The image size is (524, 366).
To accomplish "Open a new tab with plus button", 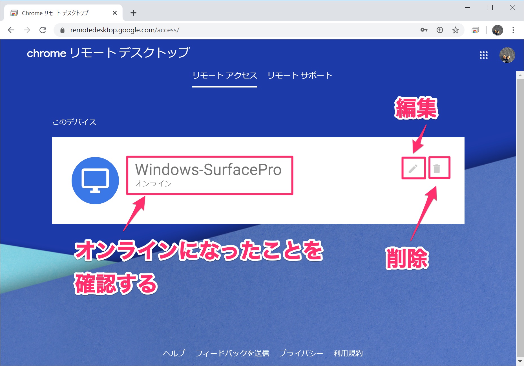I will tap(134, 13).
